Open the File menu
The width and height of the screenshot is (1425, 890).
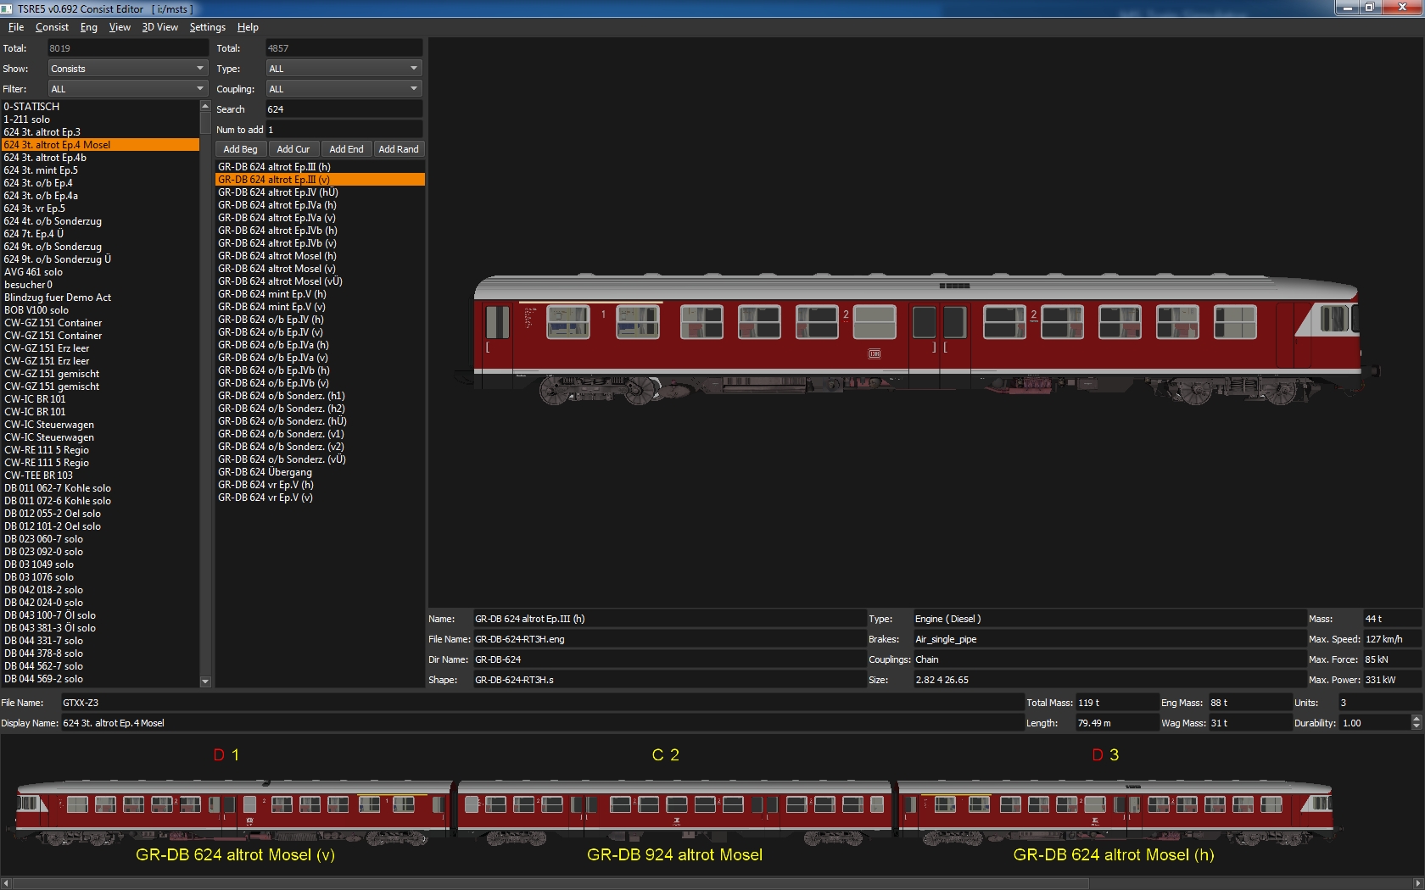16,27
